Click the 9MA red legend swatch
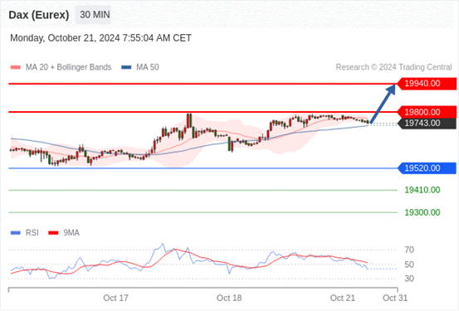Screen dimensions: 459x311 click(x=53, y=233)
